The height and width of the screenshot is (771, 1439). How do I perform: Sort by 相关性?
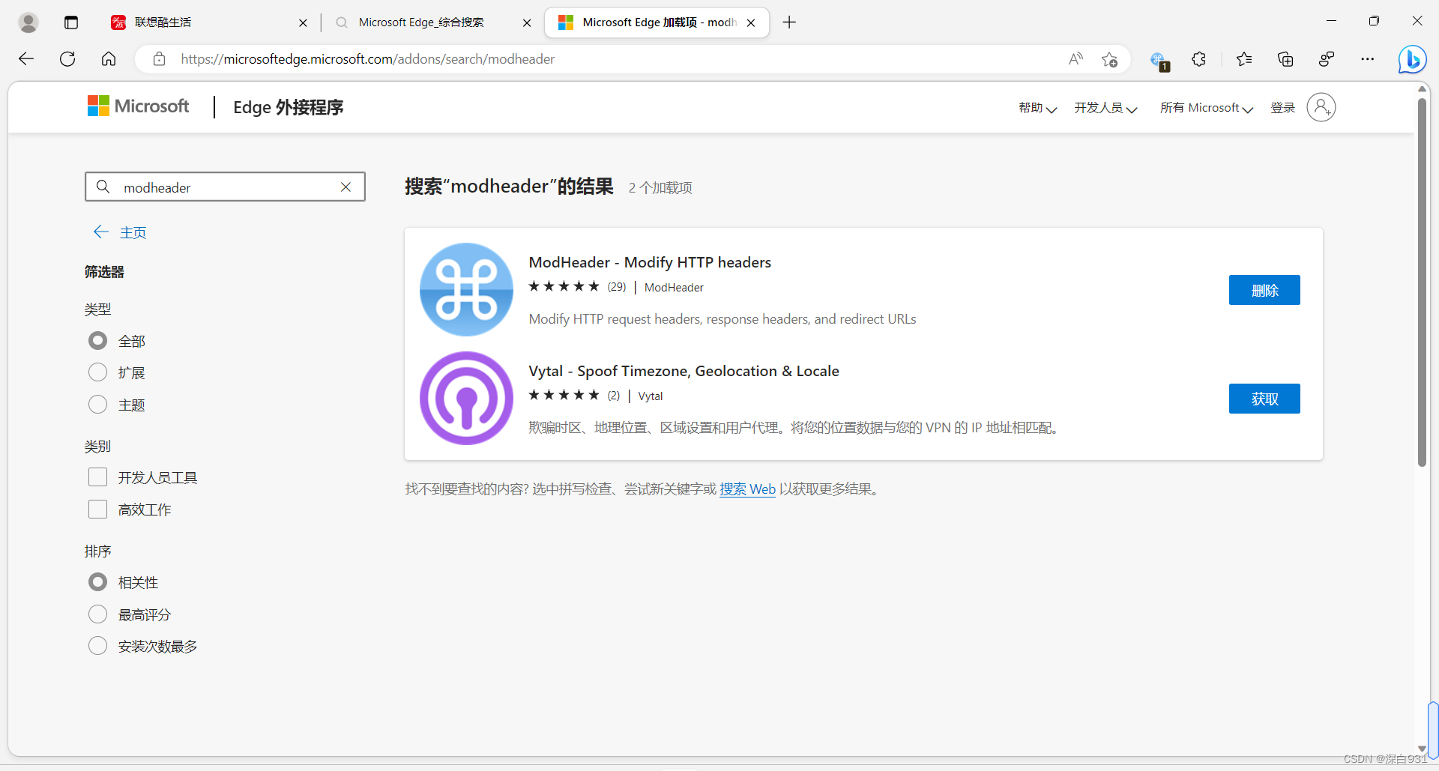(x=98, y=582)
